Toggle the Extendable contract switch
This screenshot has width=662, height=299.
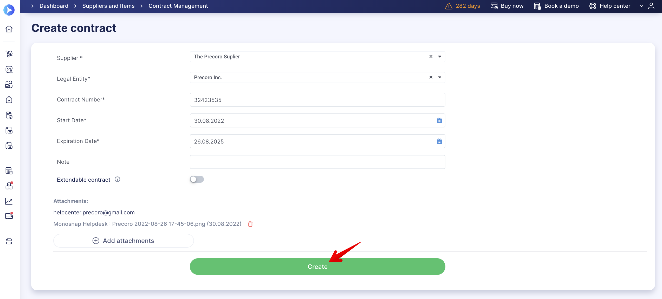197,179
